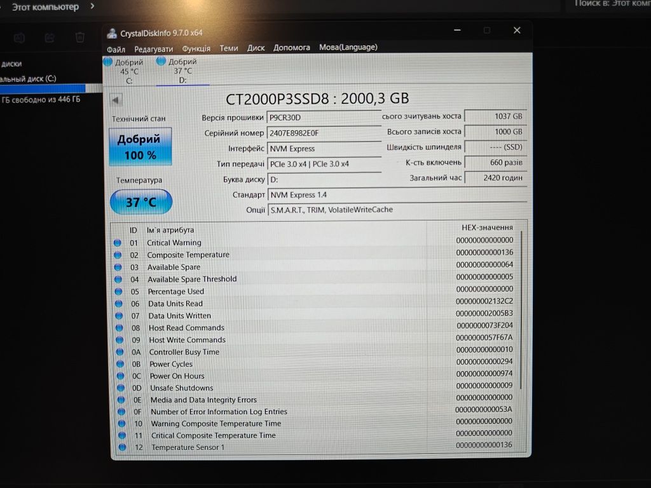
Task: Open the Допомога menu
Action: (x=291, y=48)
